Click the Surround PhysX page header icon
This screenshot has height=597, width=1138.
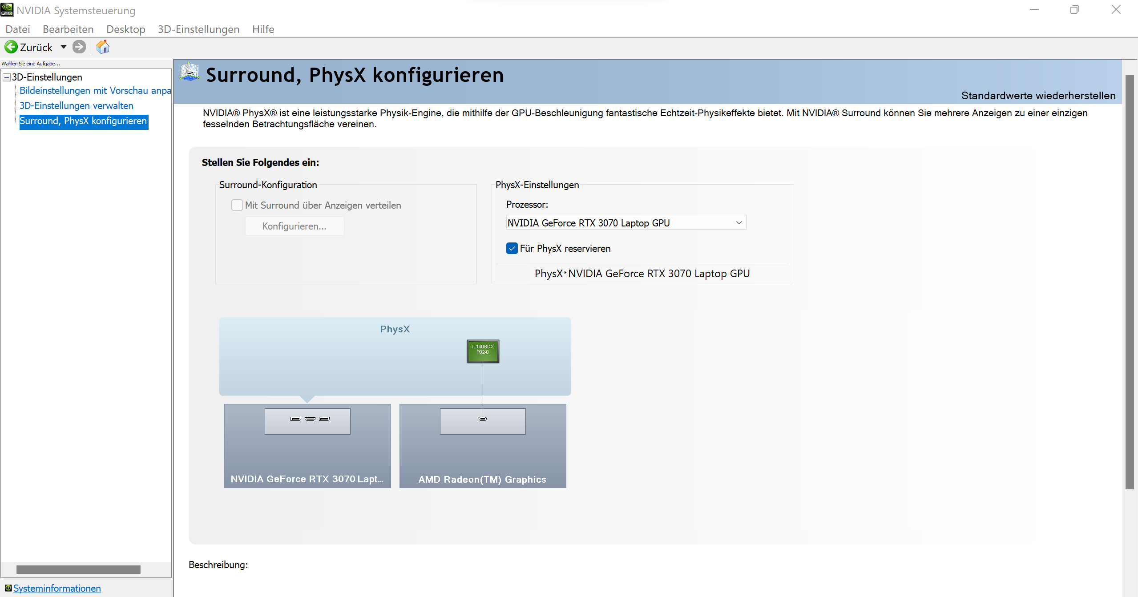point(190,72)
